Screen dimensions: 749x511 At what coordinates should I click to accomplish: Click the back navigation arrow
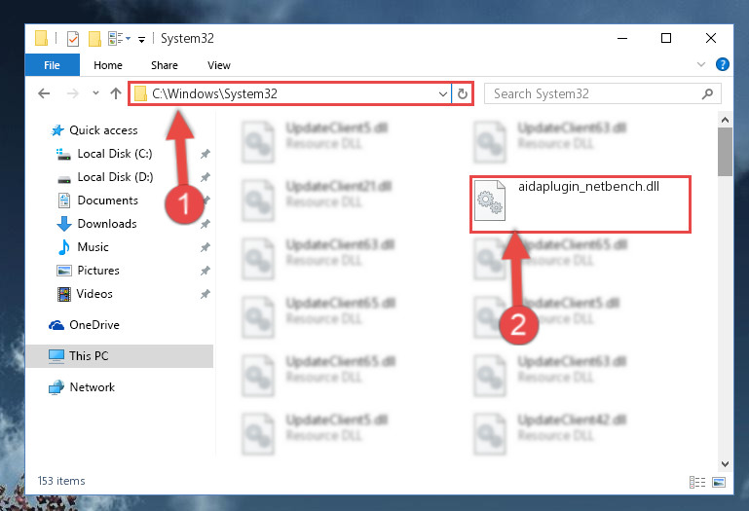pyautogui.click(x=44, y=93)
